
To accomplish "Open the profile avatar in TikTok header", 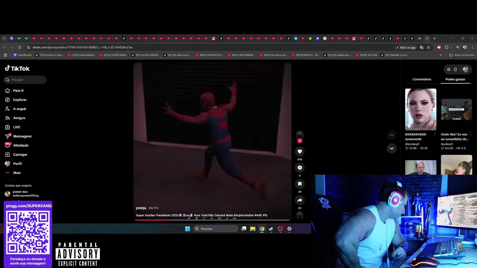I will tap(465, 69).
